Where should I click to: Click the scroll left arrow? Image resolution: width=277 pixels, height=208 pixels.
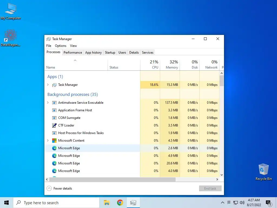click(47, 179)
